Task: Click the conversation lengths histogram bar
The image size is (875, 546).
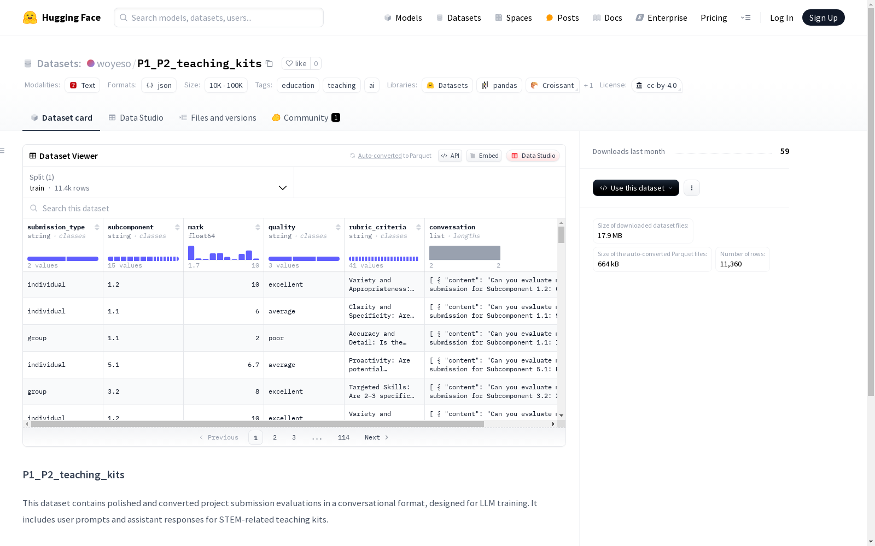Action: (465, 253)
